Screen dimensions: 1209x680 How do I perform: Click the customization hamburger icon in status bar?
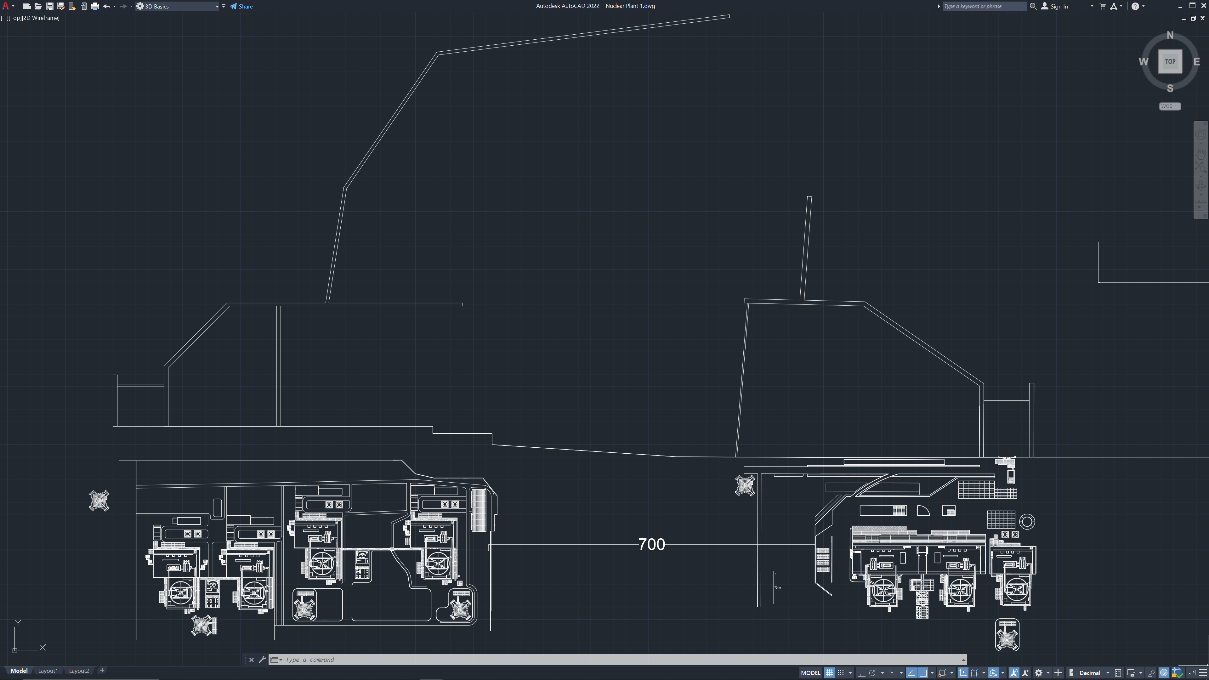(1203, 673)
